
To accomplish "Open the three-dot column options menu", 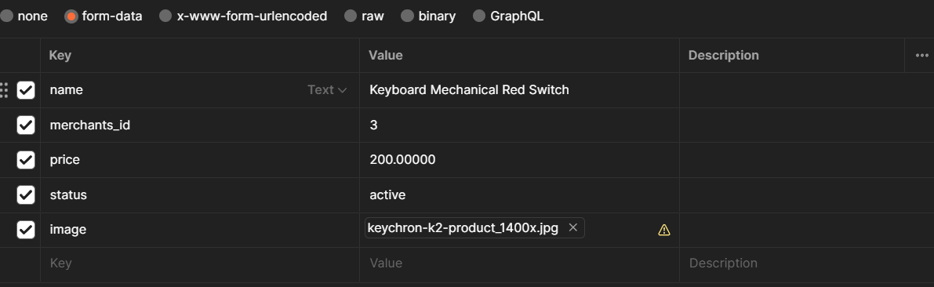I will point(922,56).
